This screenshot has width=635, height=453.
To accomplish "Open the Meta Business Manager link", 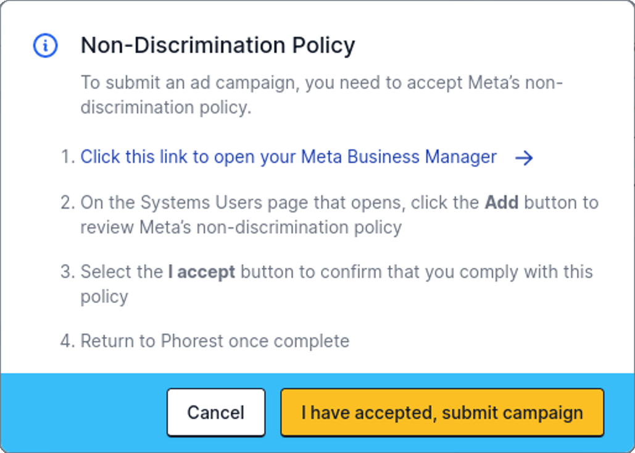I will pyautogui.click(x=288, y=157).
